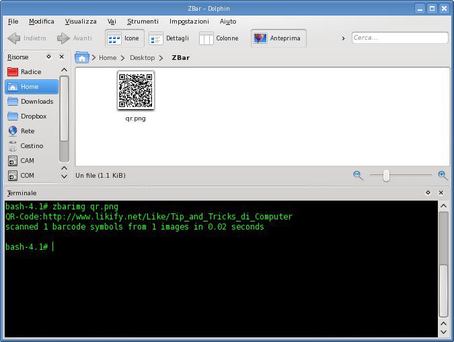This screenshot has height=342, width=454.
Task: Open the Impostazioni menu
Action: pos(189,22)
